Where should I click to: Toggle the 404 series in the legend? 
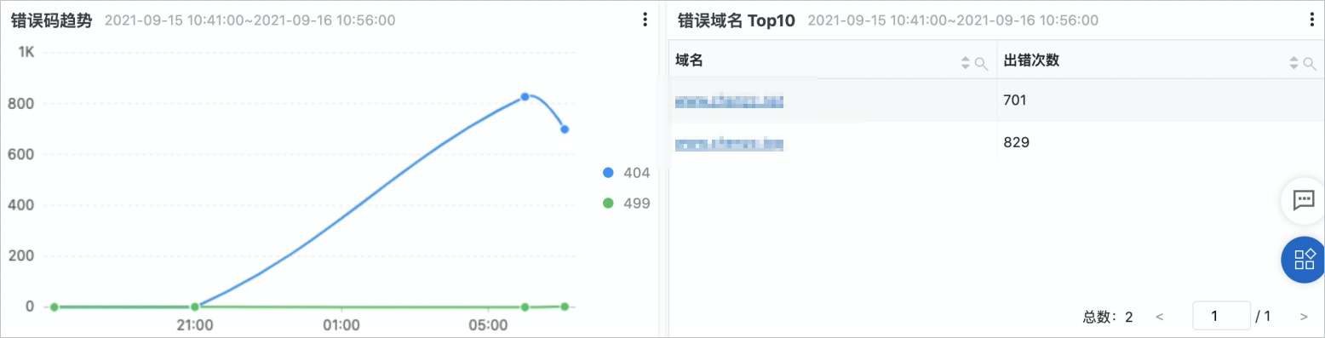click(x=626, y=173)
